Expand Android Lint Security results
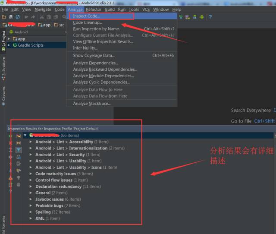 pos(31,155)
